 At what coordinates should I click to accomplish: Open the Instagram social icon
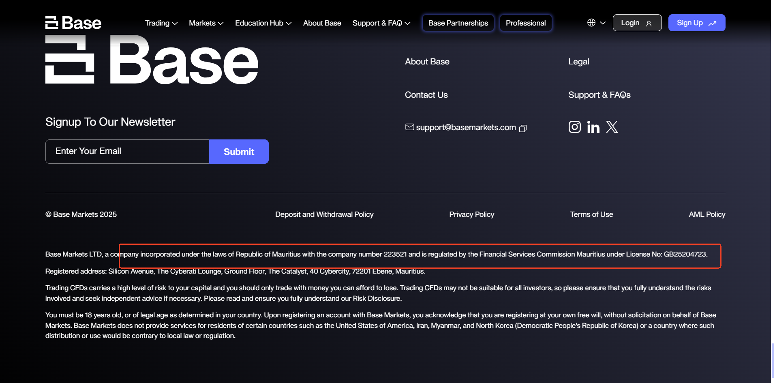(x=574, y=127)
